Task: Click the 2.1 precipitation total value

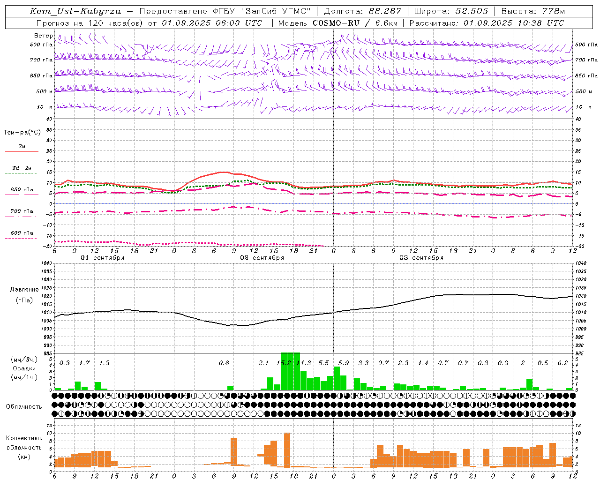Action: 263,363
